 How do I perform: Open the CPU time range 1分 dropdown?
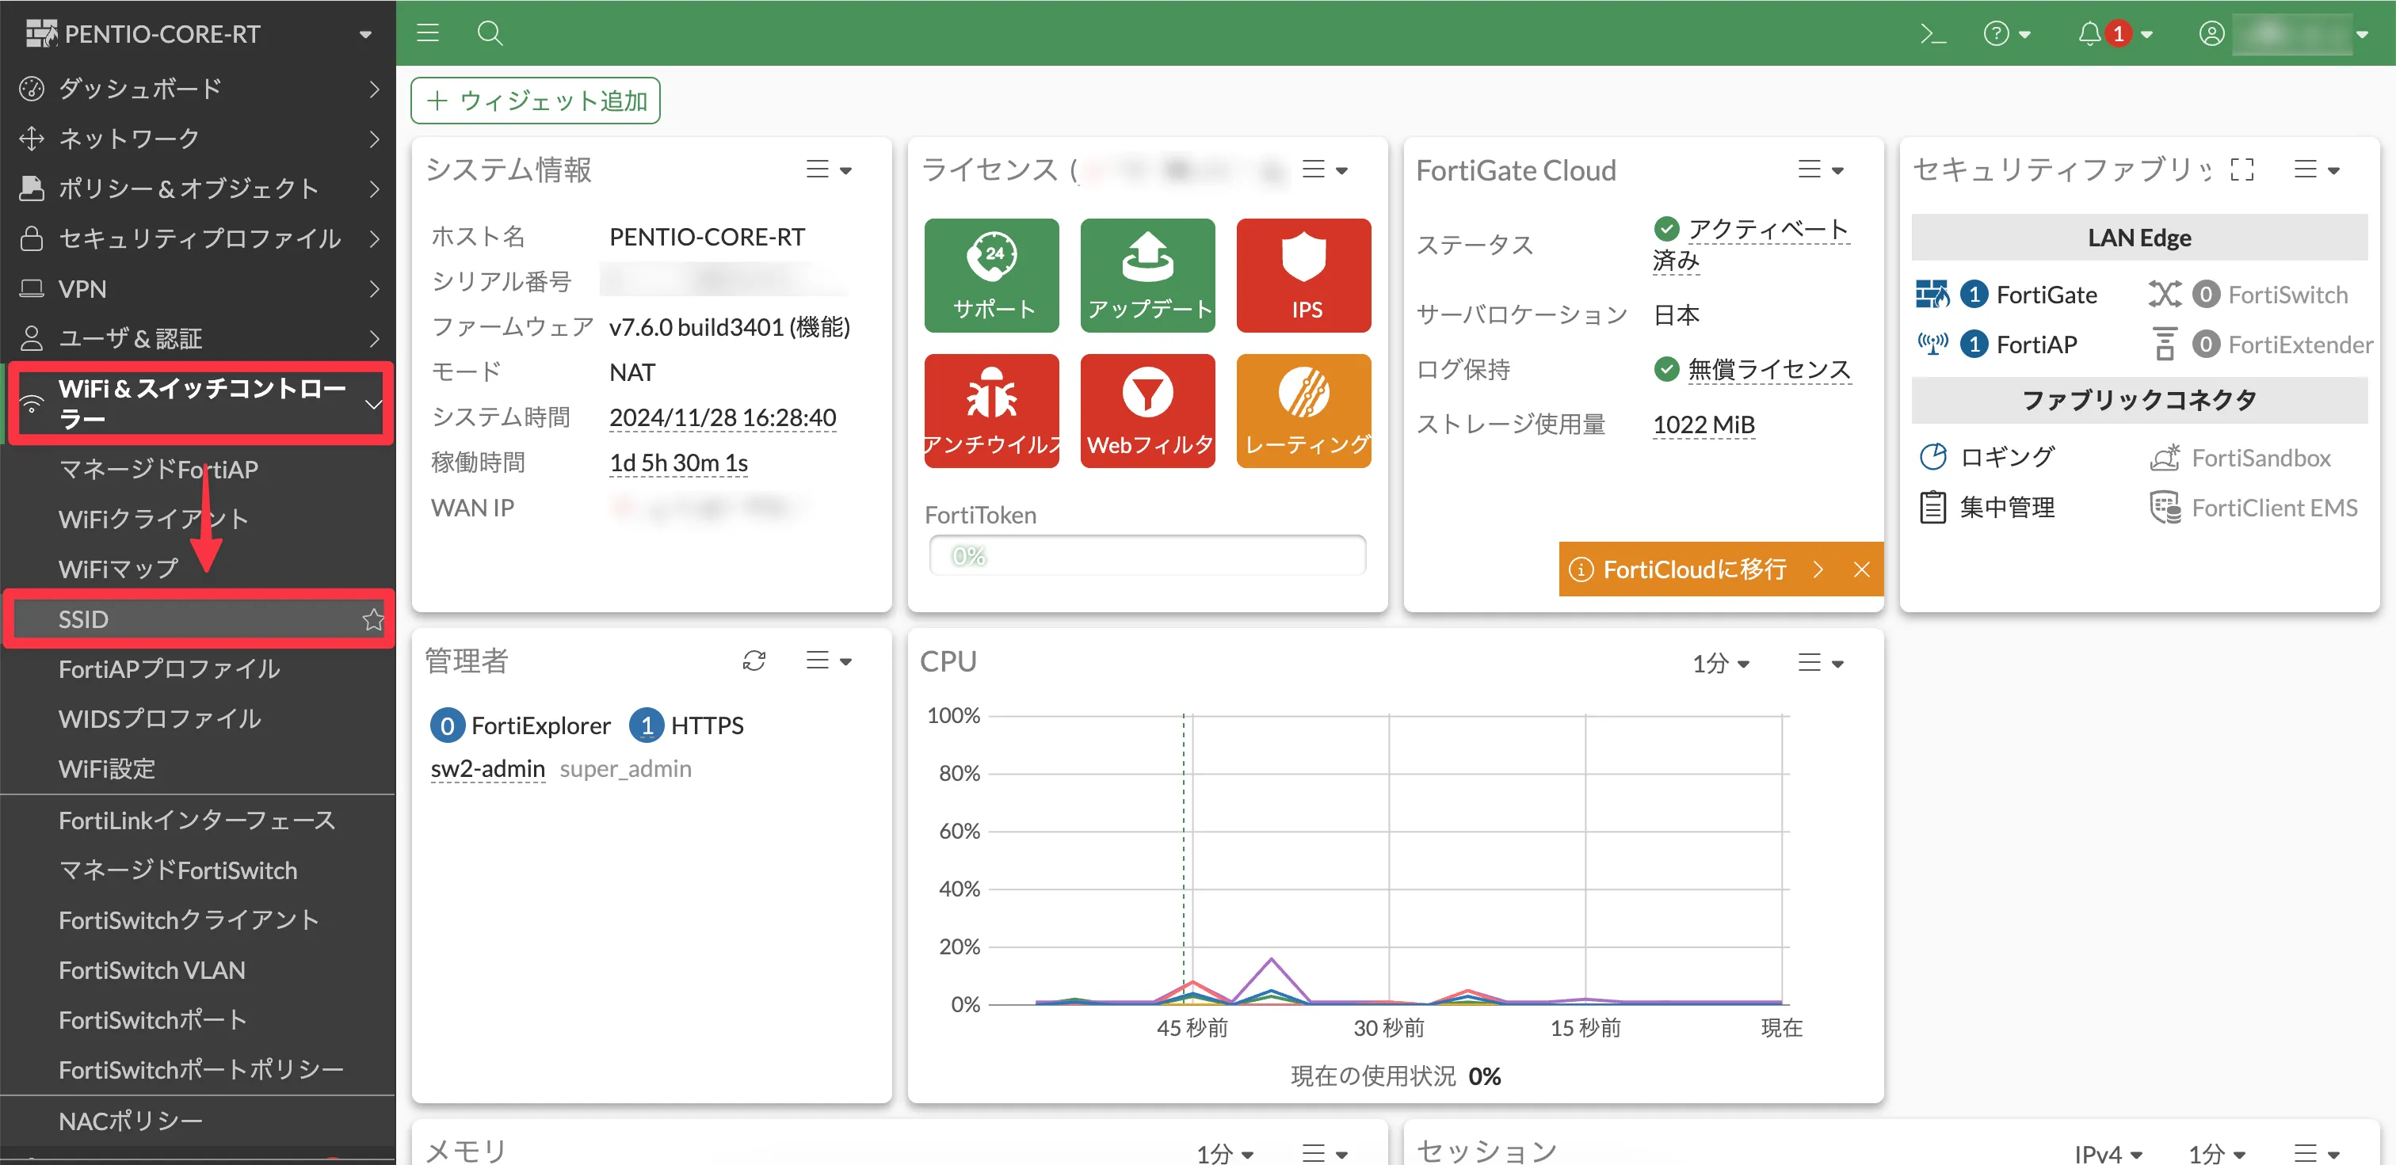click(1721, 663)
